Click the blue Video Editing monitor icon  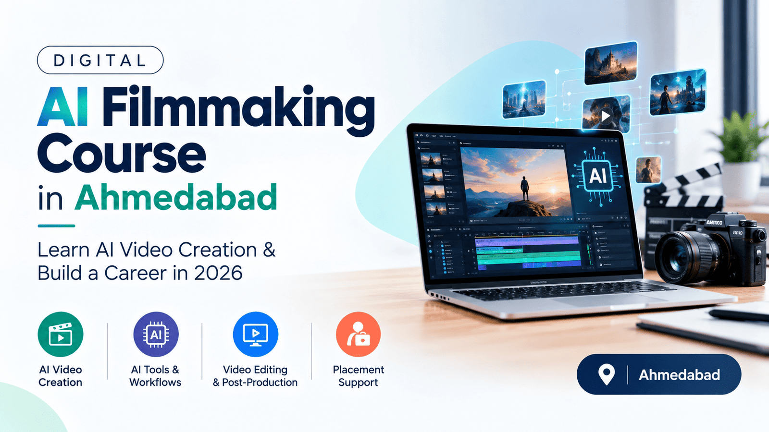255,335
